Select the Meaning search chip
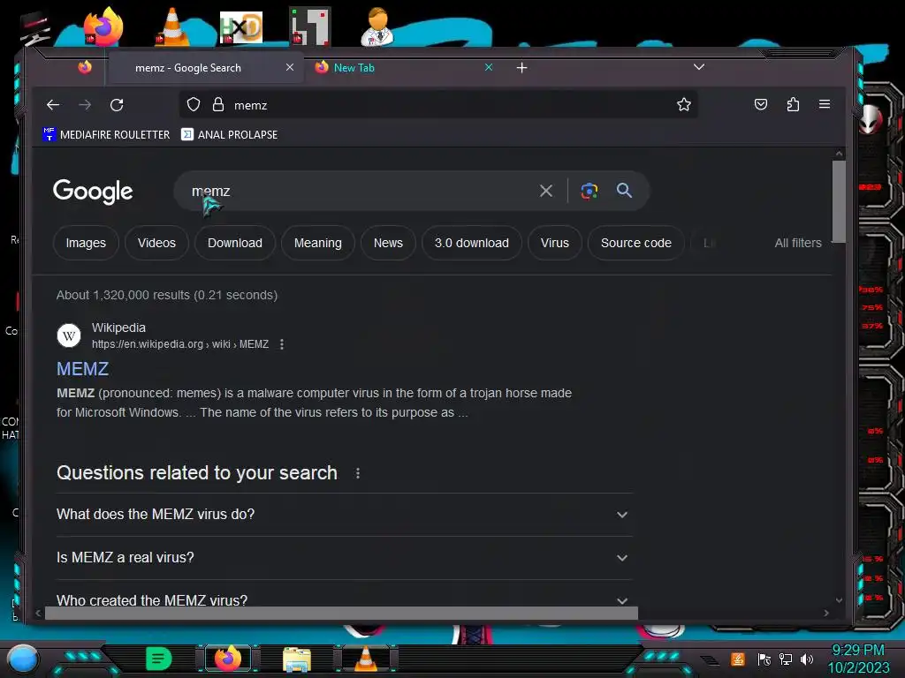This screenshot has width=905, height=678. click(x=318, y=243)
